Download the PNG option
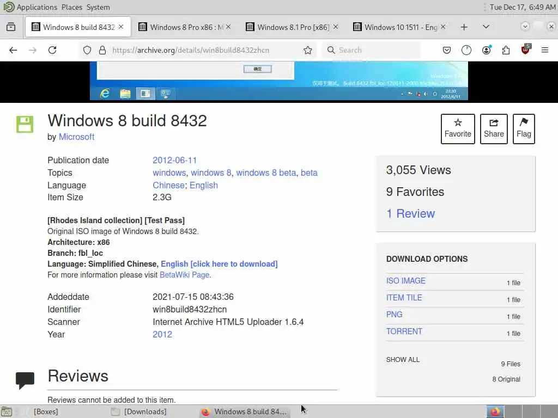Viewport: 558px width, 418px height. pyautogui.click(x=395, y=315)
